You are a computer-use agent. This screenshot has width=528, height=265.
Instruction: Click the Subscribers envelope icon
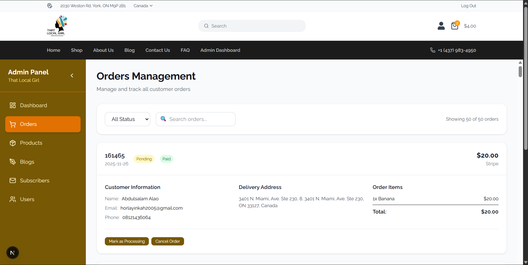(x=13, y=180)
